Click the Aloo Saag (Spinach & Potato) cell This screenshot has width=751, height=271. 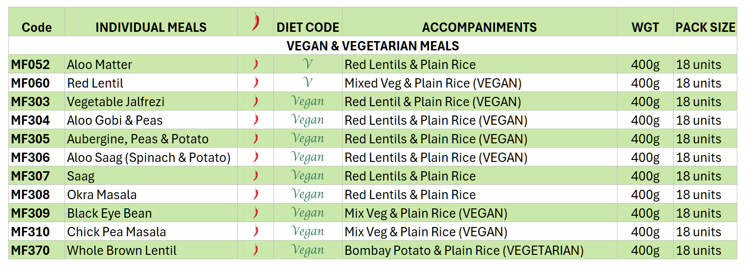[149, 158]
